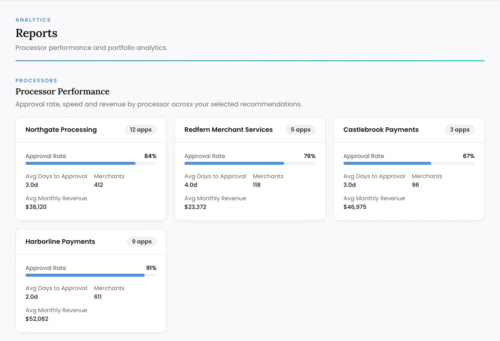
Task: Click Castlebrook's $46,975 monthly revenue
Action: [355, 207]
